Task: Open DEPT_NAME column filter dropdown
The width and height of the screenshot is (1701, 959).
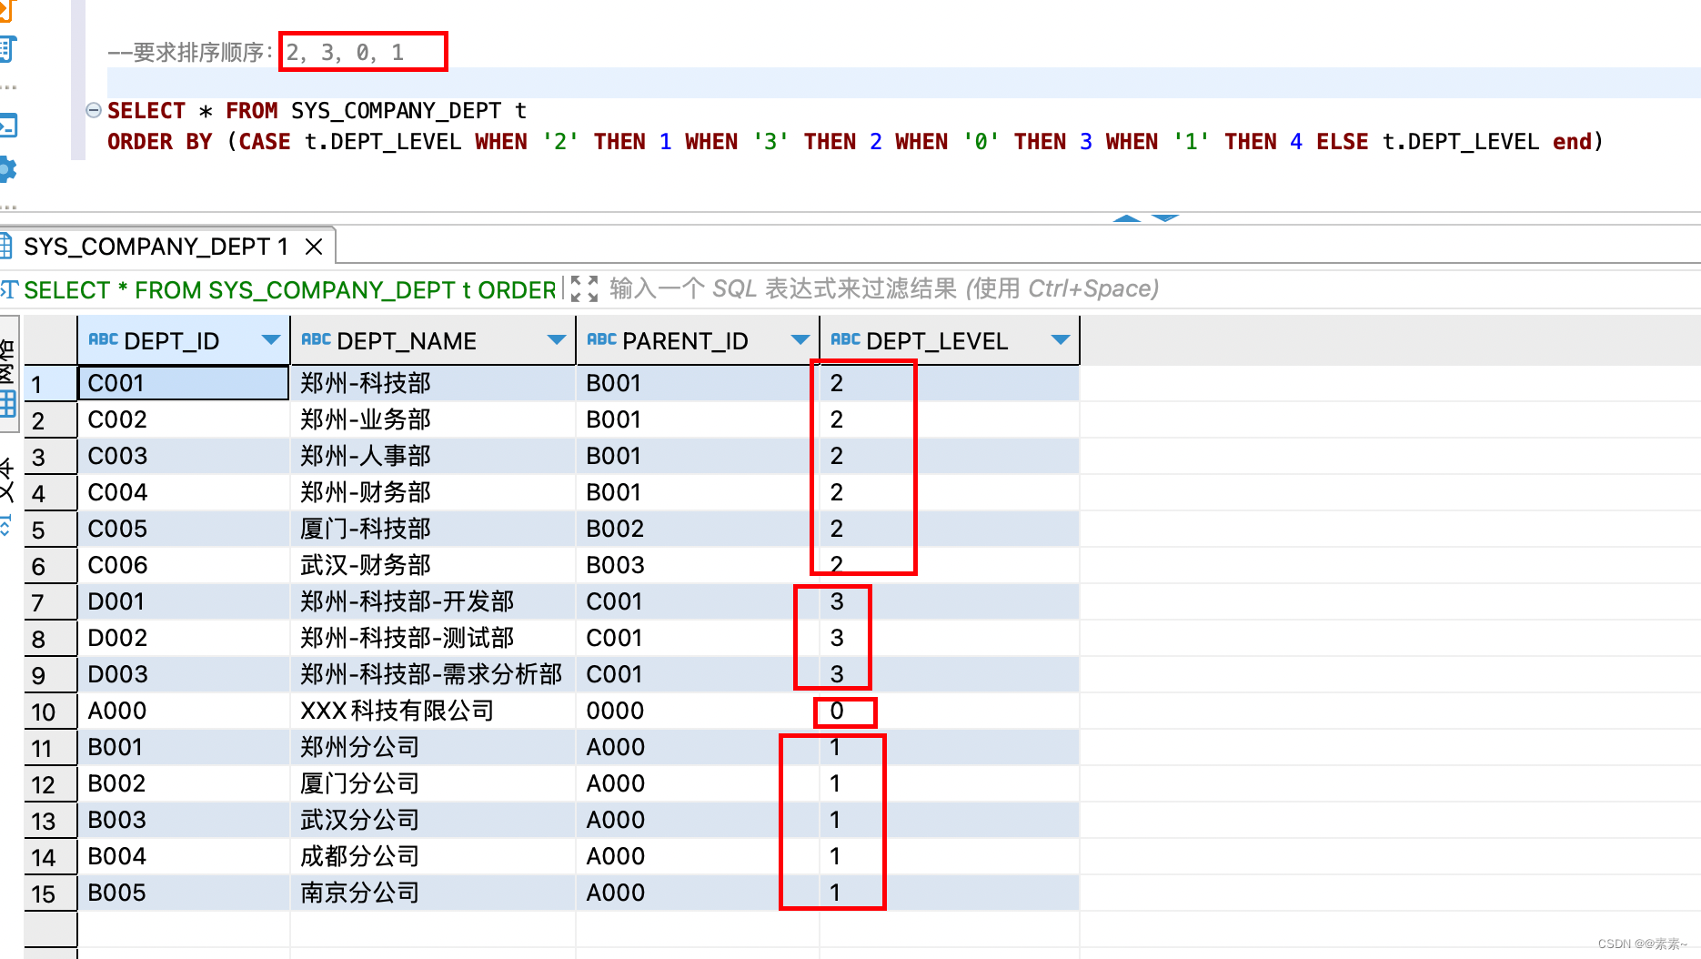Action: 556,340
